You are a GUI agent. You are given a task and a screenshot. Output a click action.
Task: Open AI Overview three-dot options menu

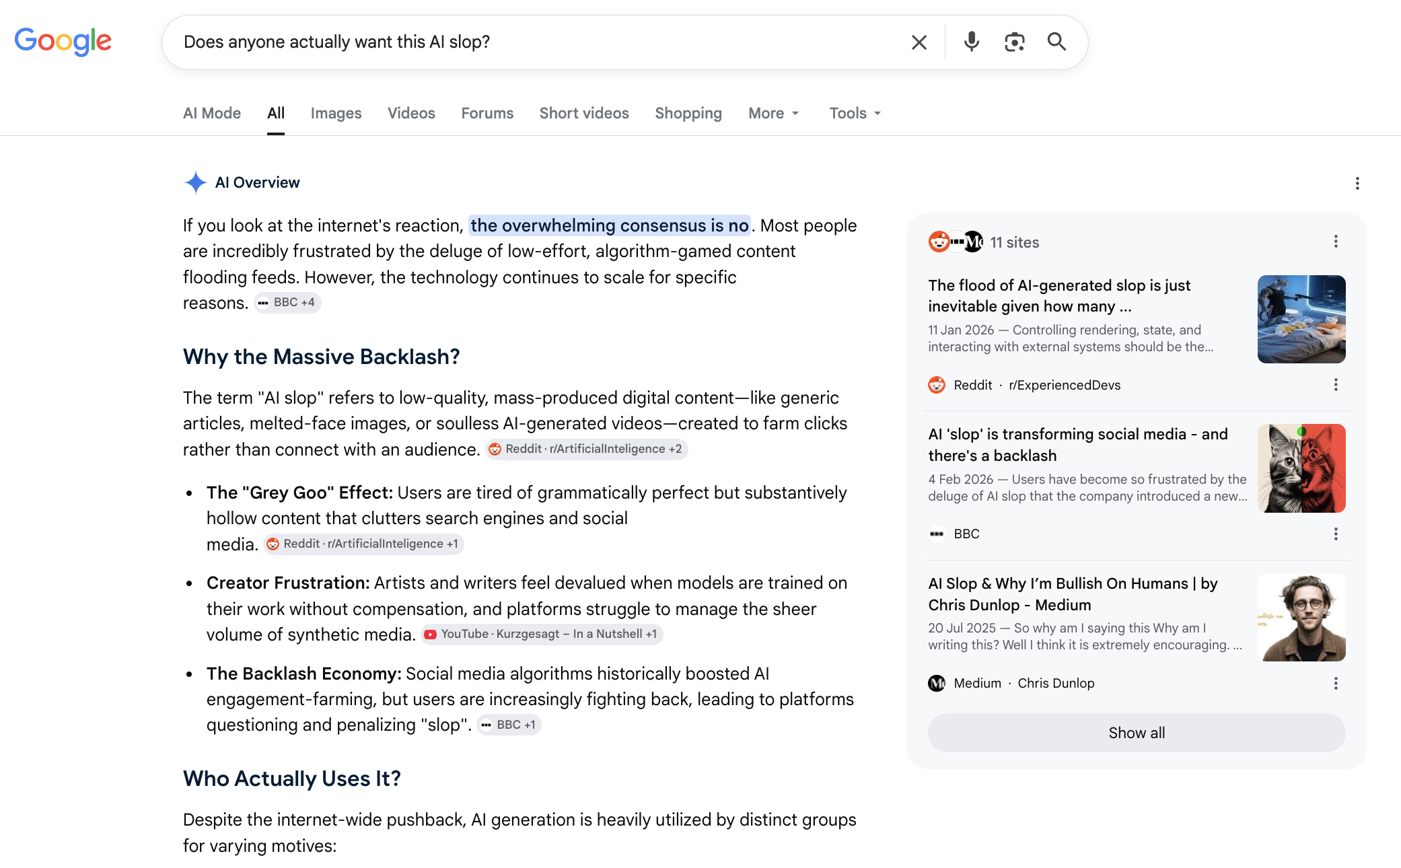click(x=1357, y=183)
